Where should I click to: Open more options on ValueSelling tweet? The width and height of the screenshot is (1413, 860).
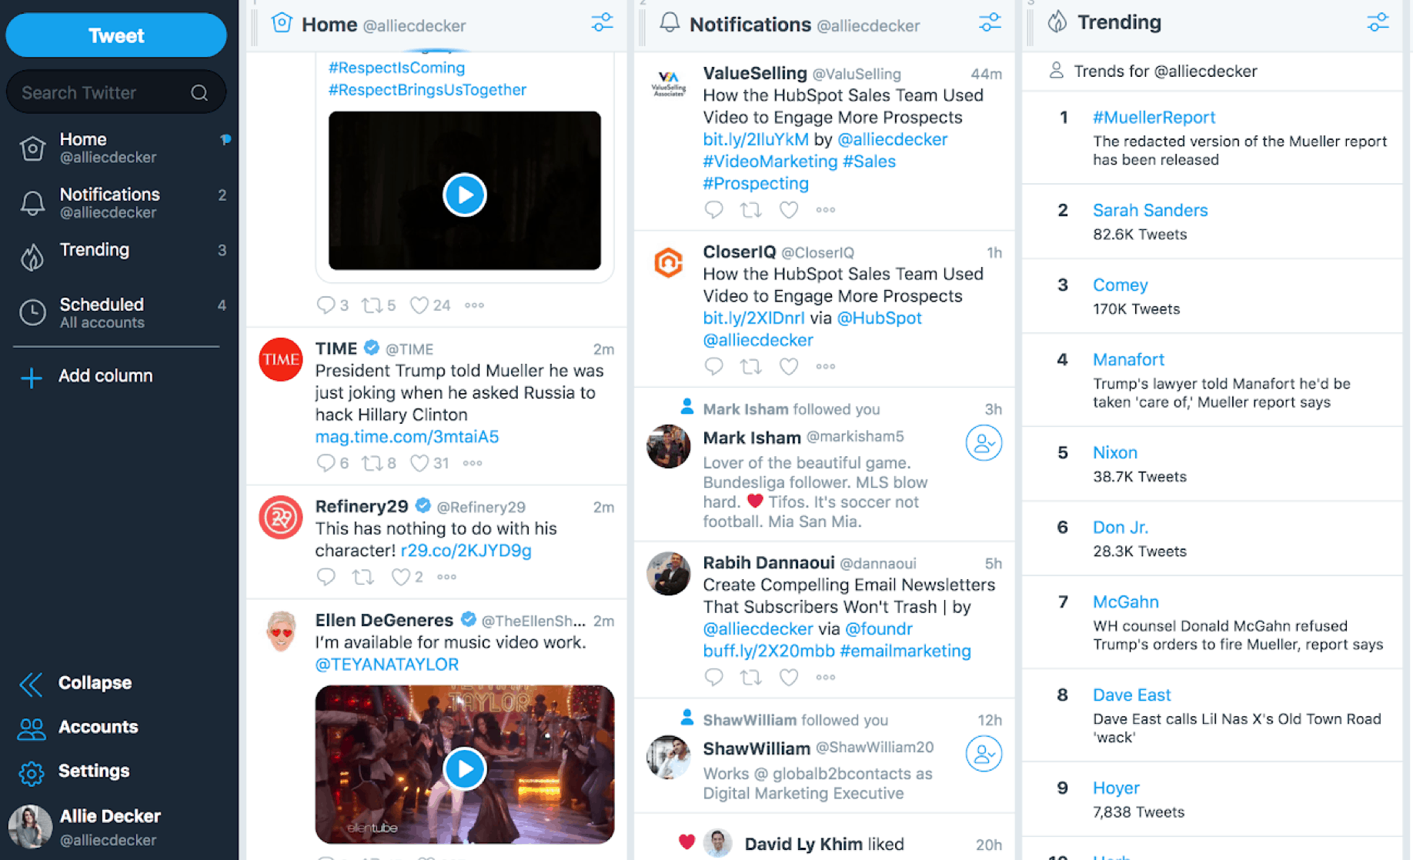click(x=825, y=209)
